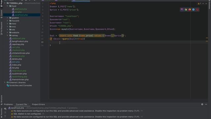Open the Favorites tool window
Image resolution: width=211 pixels, height=119 pixels.
coord(1,113)
